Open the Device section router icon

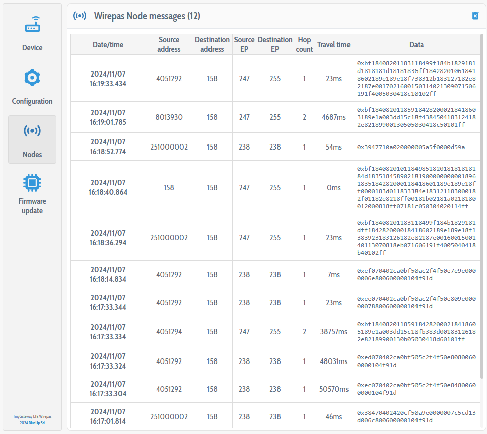tap(32, 25)
